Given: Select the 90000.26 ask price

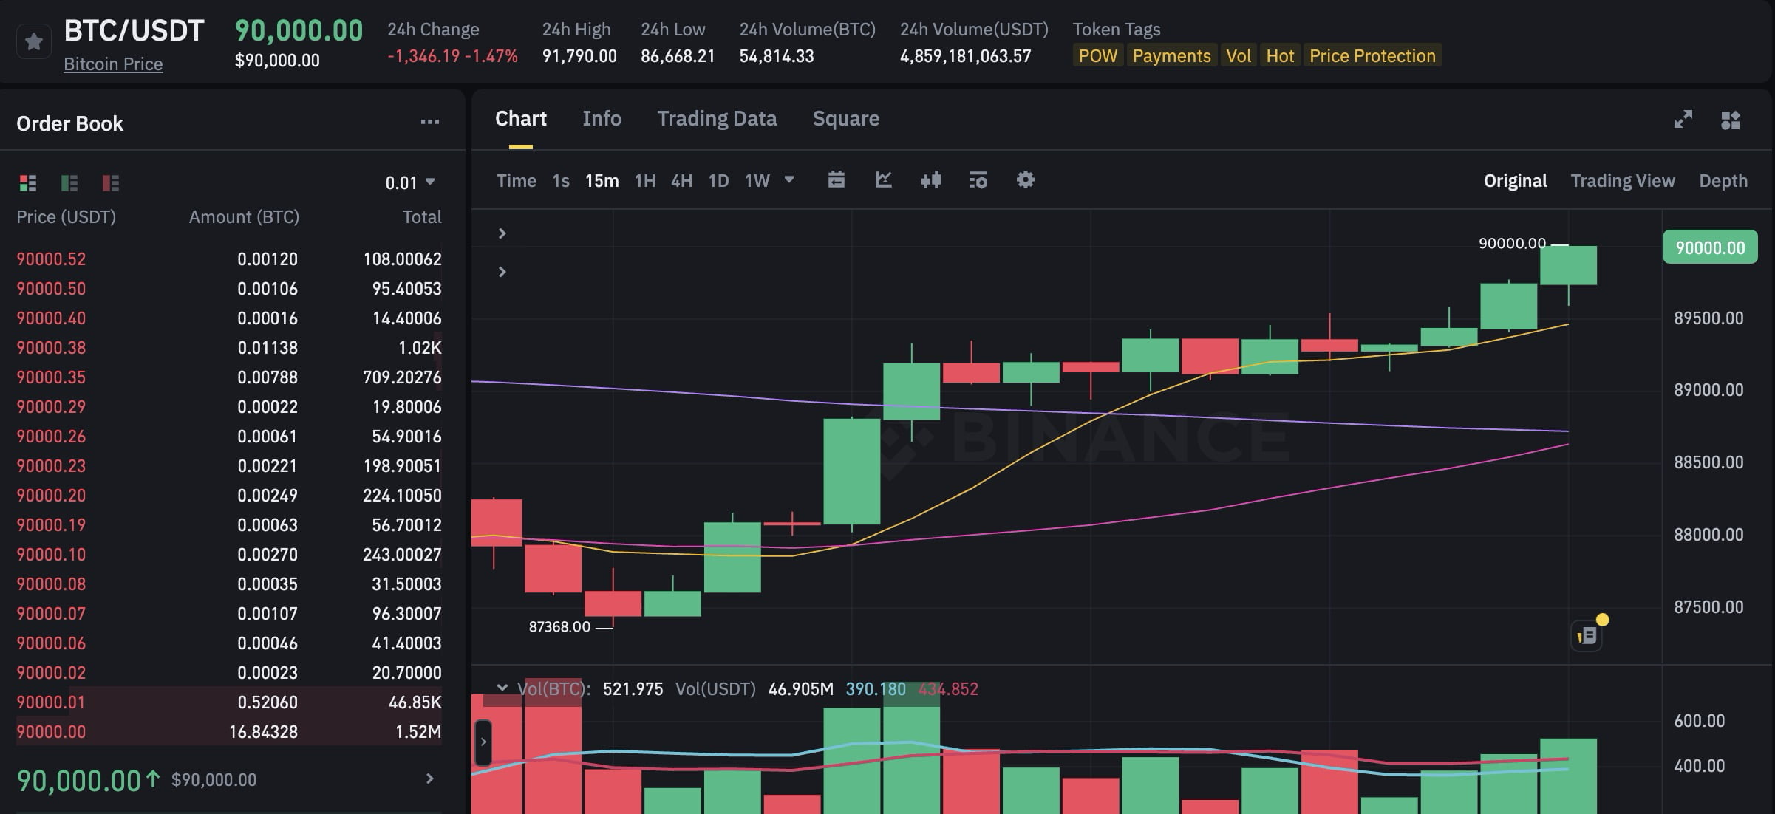Looking at the screenshot, I should click(51, 437).
